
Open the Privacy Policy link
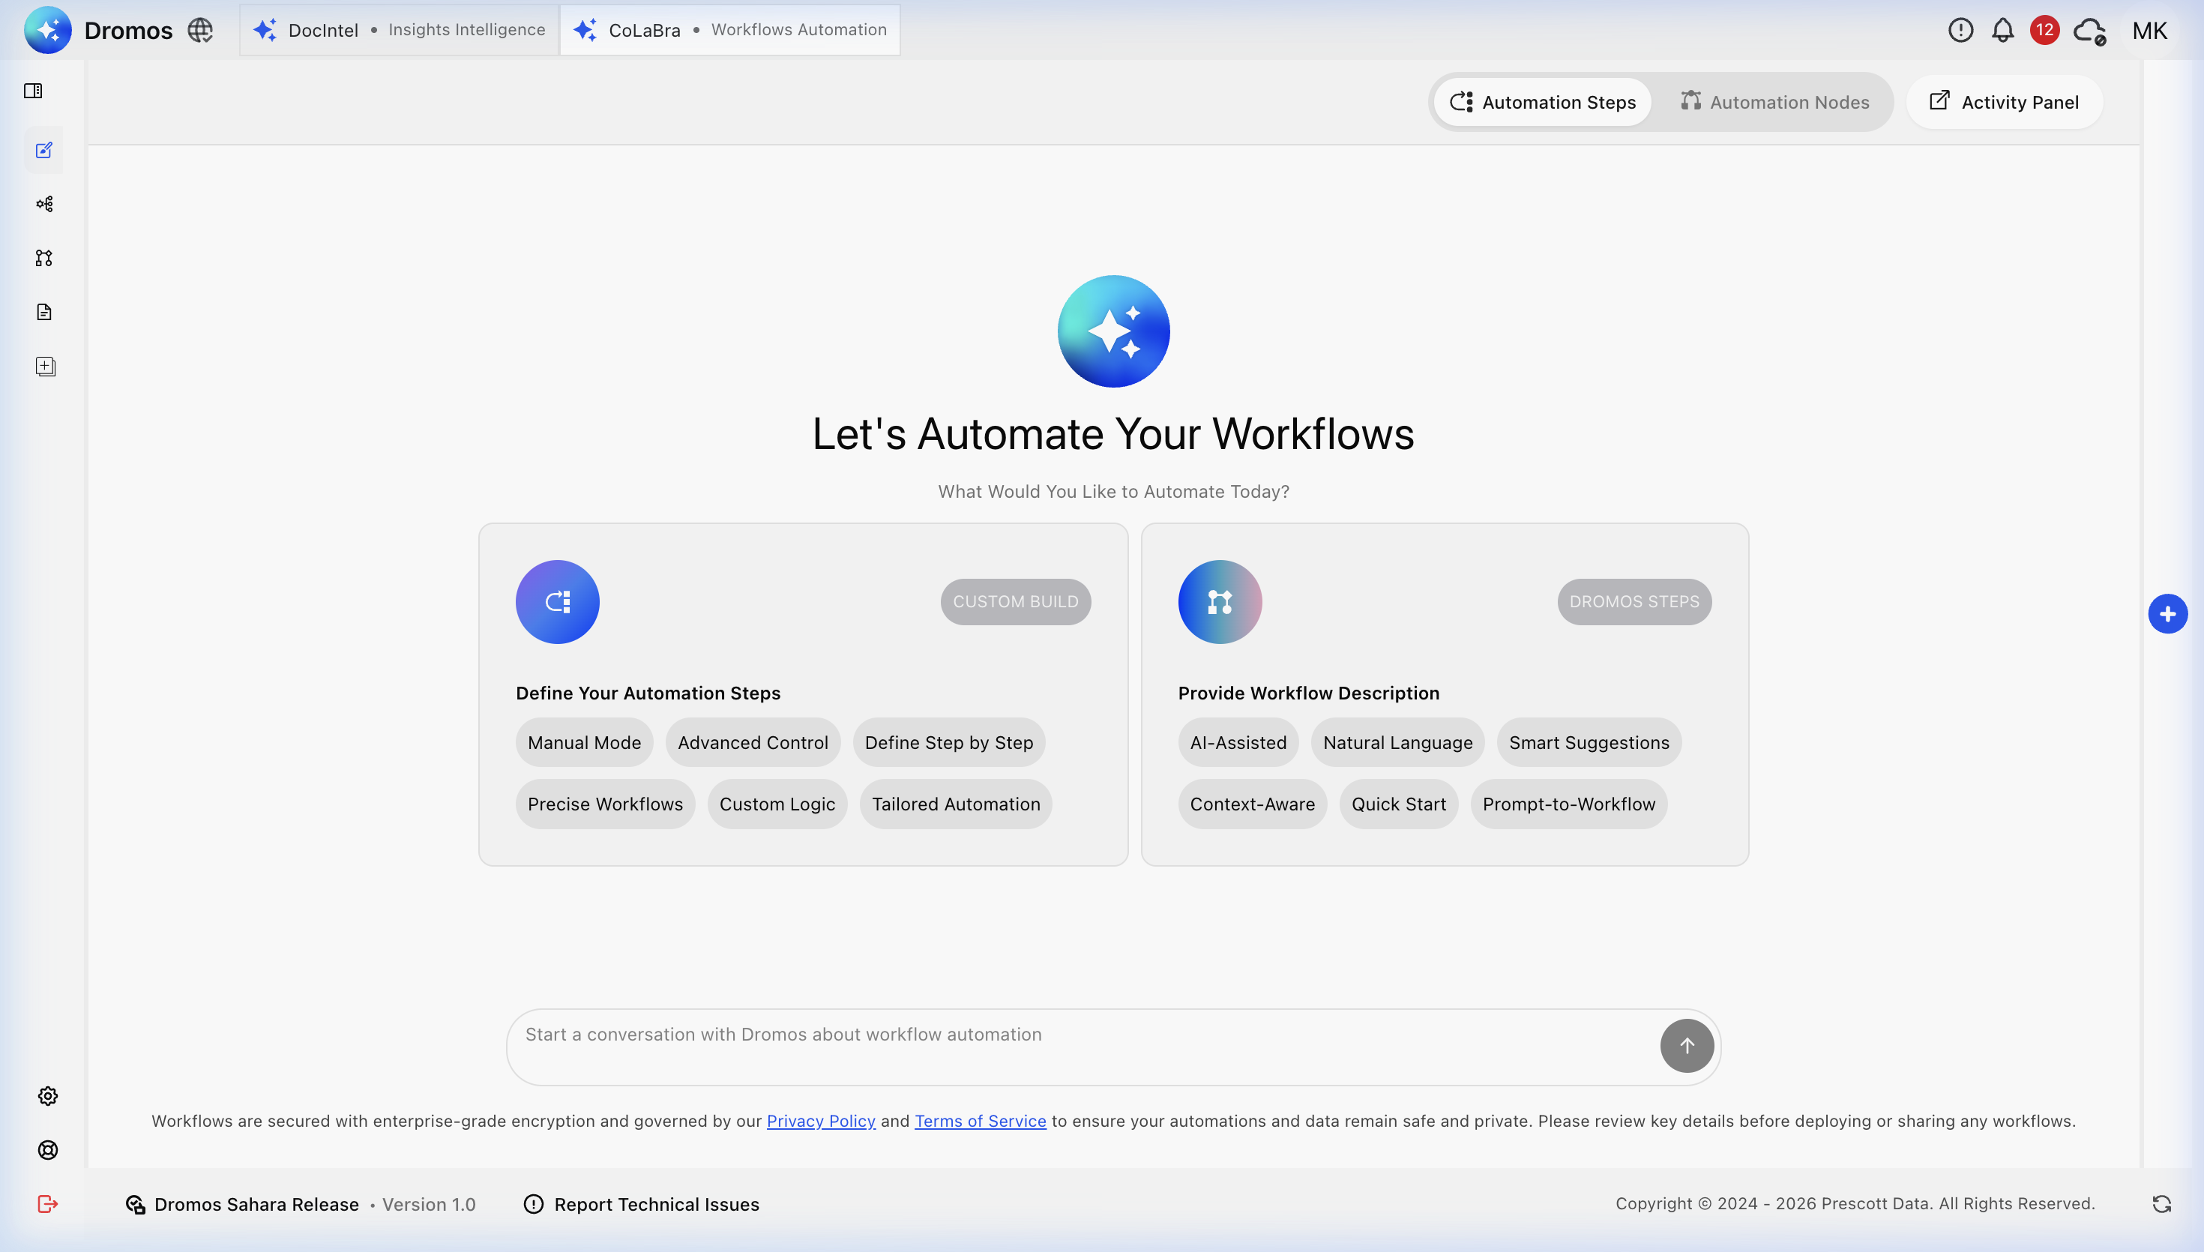point(820,1121)
